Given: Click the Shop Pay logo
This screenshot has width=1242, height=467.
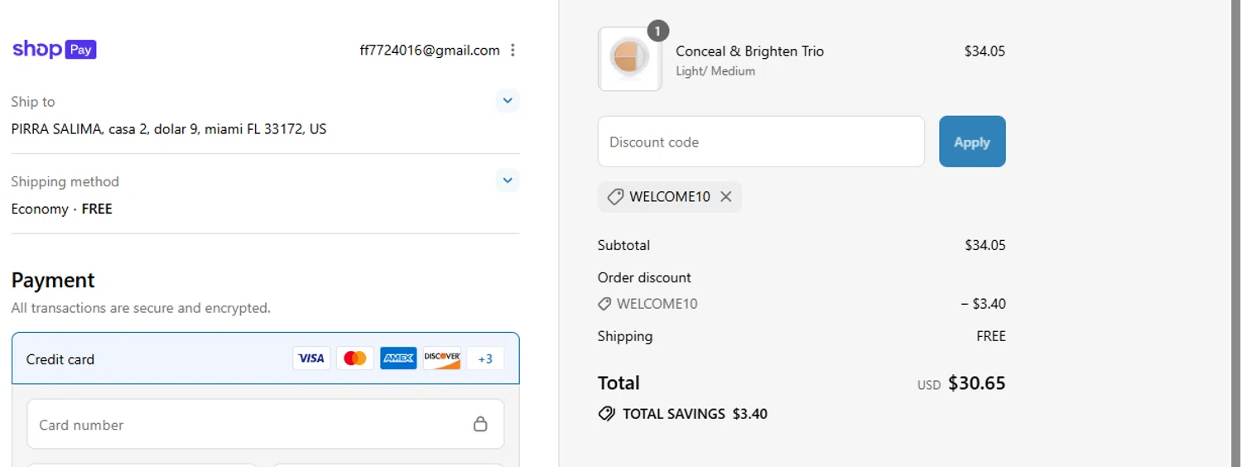Looking at the screenshot, I should [x=55, y=50].
